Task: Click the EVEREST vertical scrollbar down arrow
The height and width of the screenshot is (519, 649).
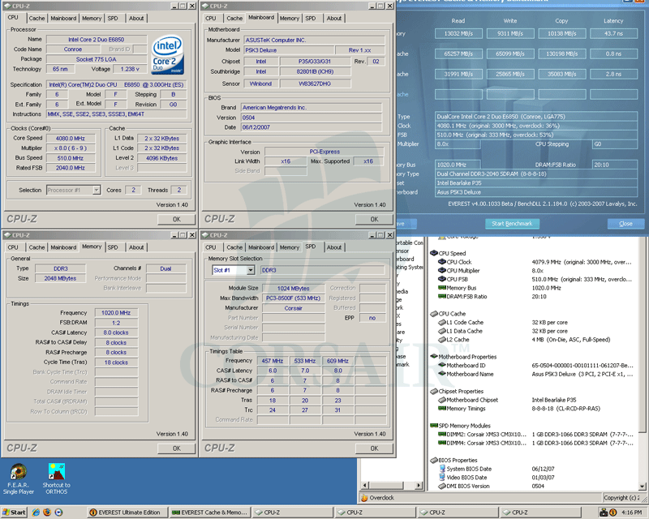Action: (x=642, y=487)
